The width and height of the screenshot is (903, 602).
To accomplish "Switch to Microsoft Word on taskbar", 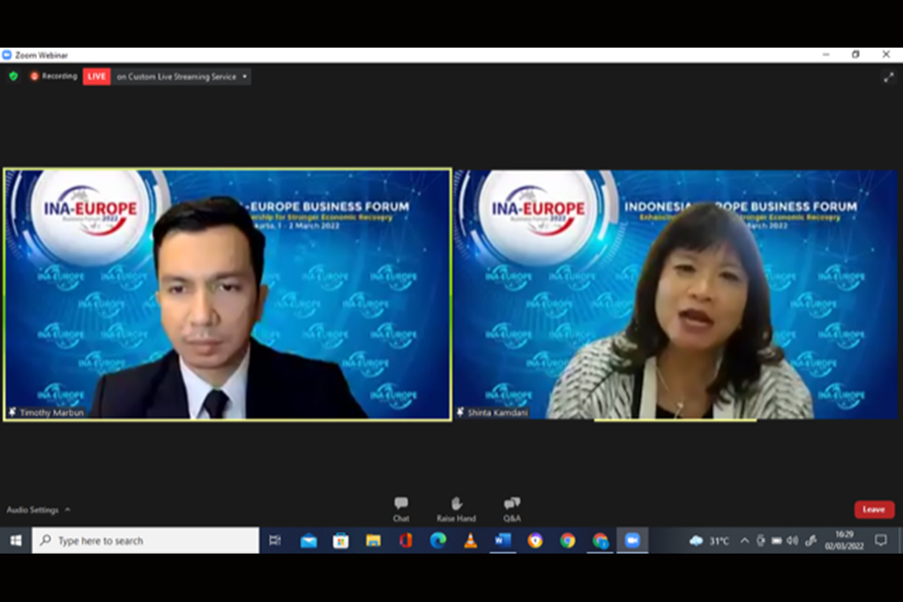I will point(503,540).
